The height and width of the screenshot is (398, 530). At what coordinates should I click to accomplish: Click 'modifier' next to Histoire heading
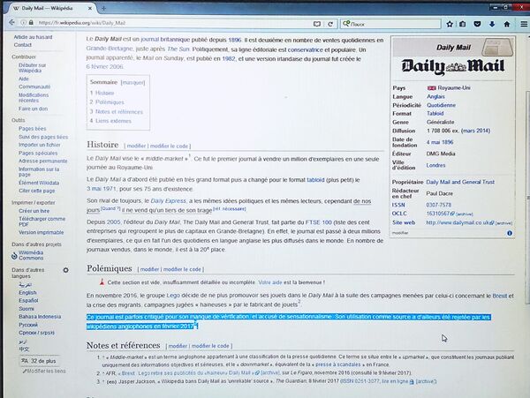(136, 146)
